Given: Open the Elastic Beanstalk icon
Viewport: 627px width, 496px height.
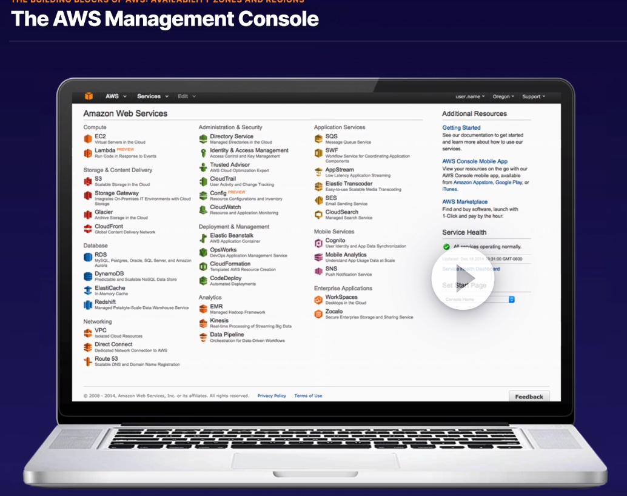Looking at the screenshot, I should pyautogui.click(x=203, y=238).
